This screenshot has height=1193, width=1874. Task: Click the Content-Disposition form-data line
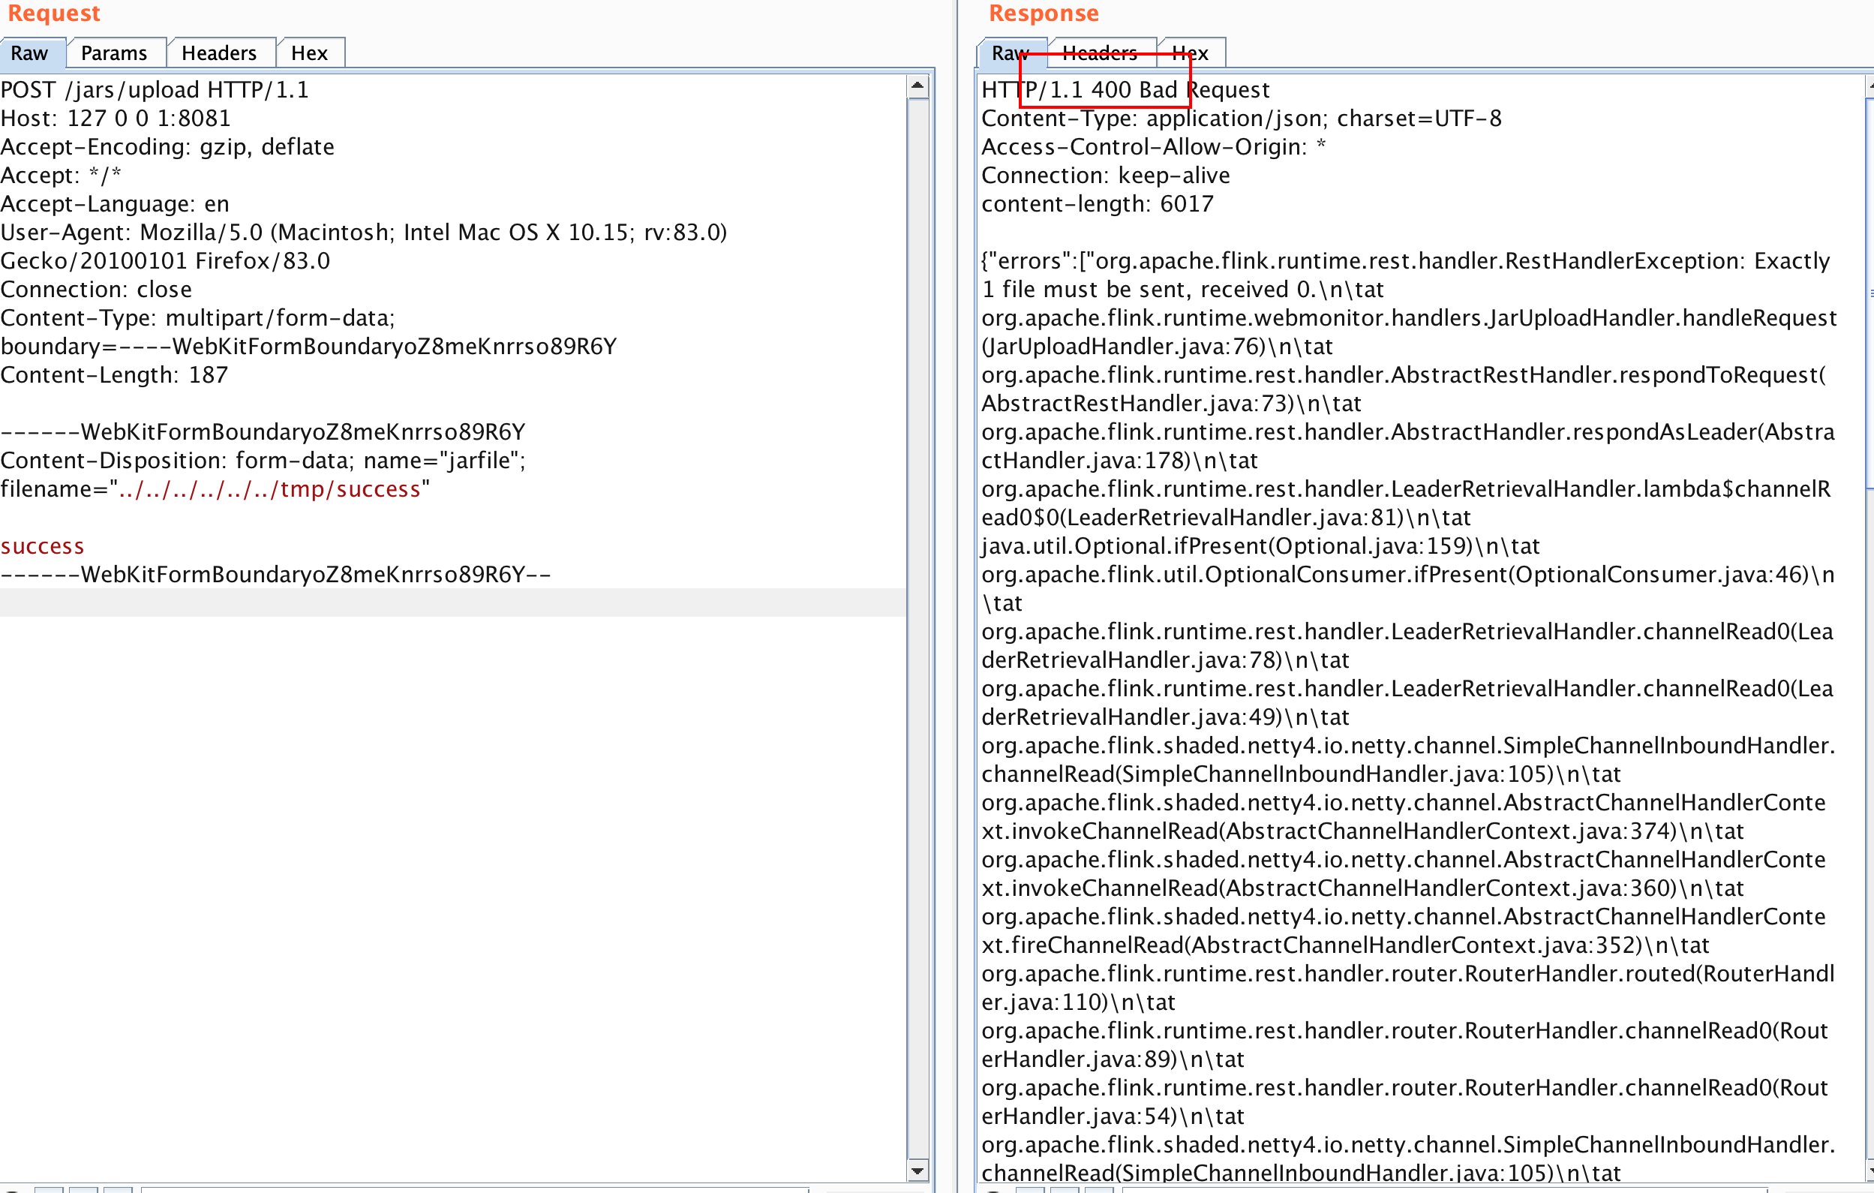(263, 461)
